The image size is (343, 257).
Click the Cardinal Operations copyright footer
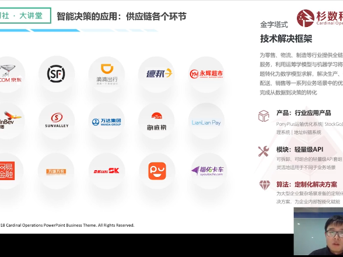67,225
